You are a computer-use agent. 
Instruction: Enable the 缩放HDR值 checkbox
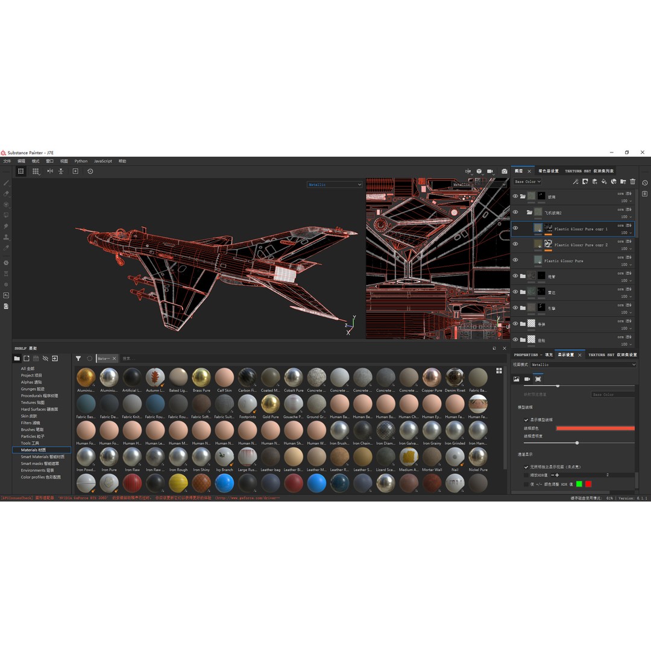(526, 475)
